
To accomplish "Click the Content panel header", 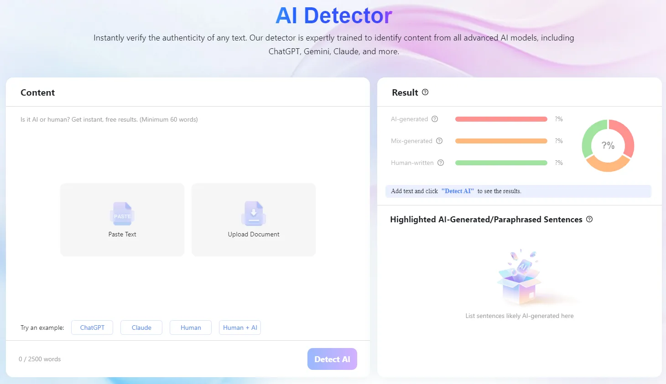I will [x=37, y=92].
